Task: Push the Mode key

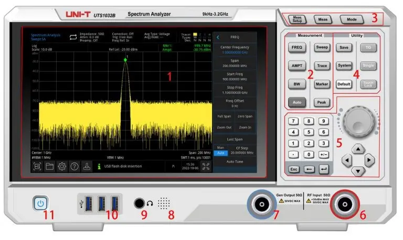Action: coord(352,19)
